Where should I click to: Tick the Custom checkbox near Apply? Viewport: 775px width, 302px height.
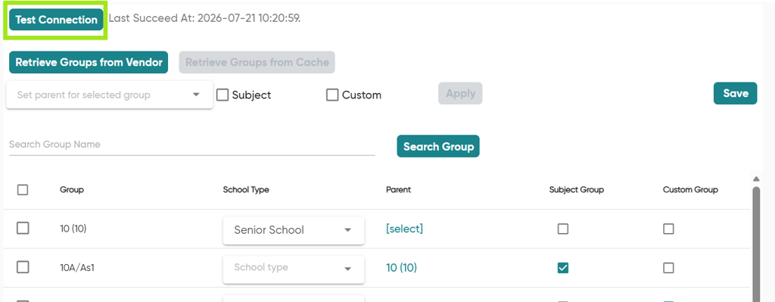point(332,95)
